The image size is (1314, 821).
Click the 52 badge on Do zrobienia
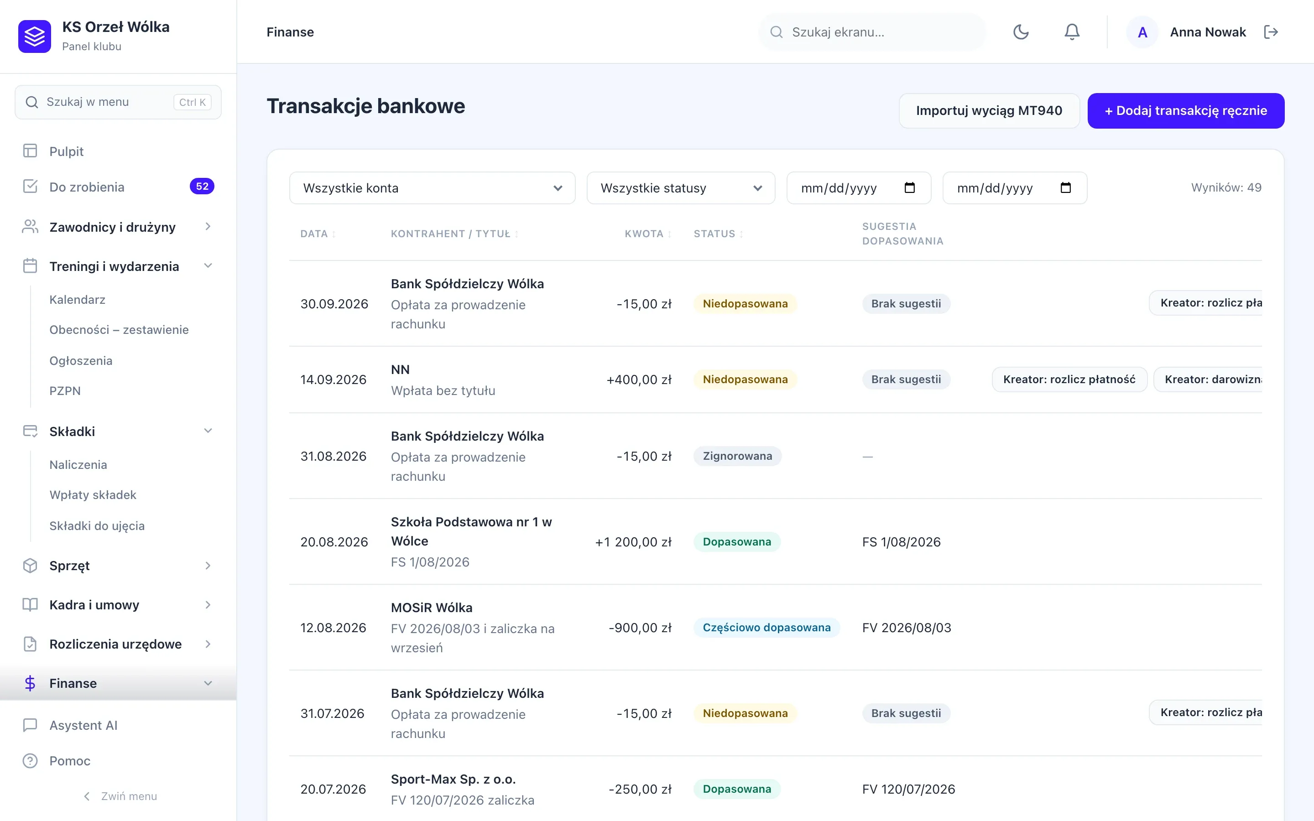pos(202,186)
